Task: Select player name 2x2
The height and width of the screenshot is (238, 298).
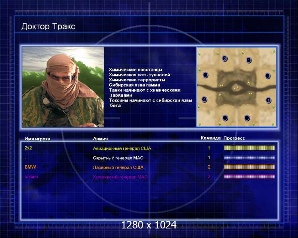Action: click(x=28, y=148)
